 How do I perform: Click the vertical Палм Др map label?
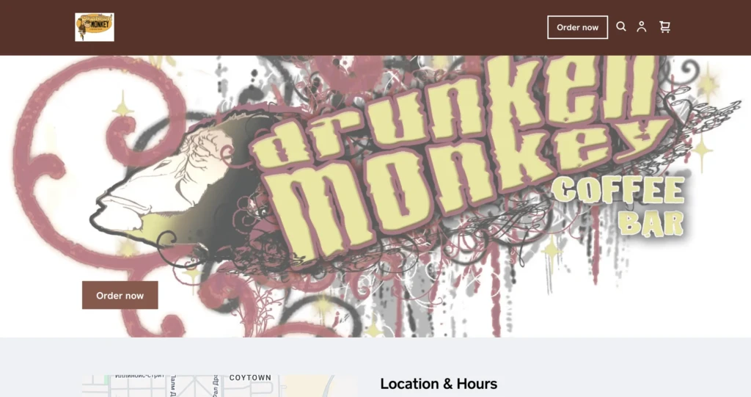[x=173, y=386]
